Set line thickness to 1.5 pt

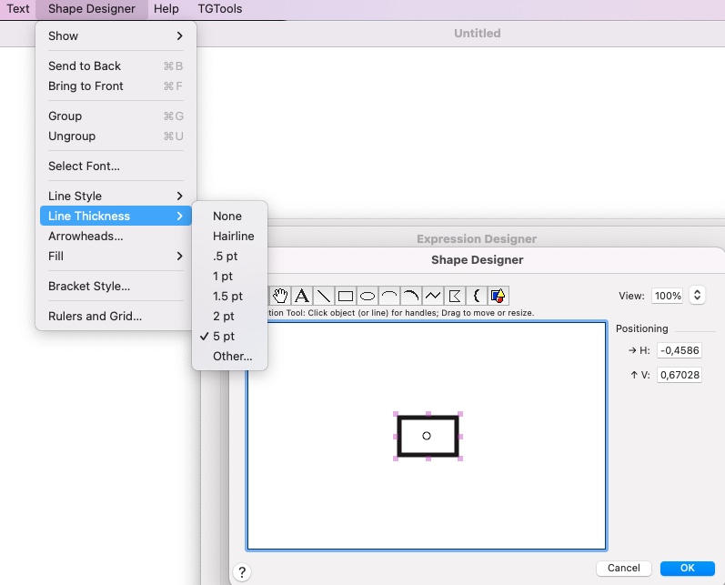[x=227, y=297]
